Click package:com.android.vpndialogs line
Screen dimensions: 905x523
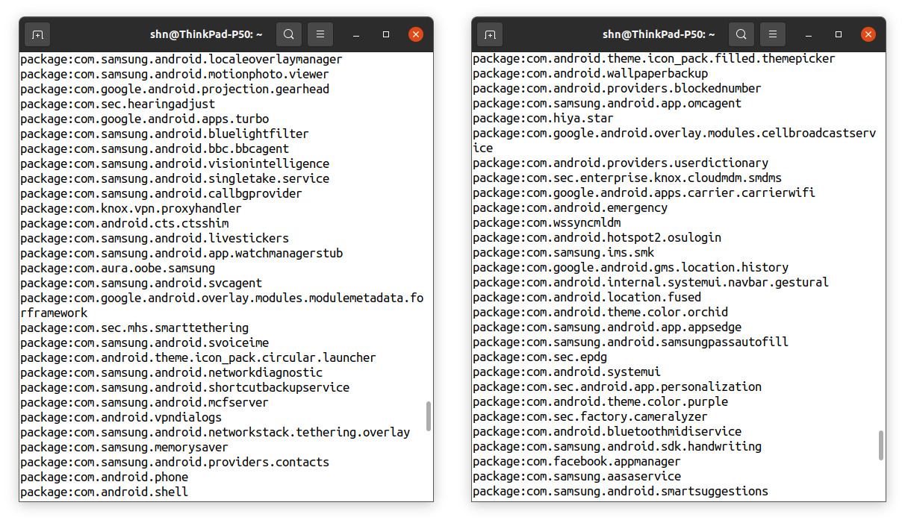pos(121,417)
